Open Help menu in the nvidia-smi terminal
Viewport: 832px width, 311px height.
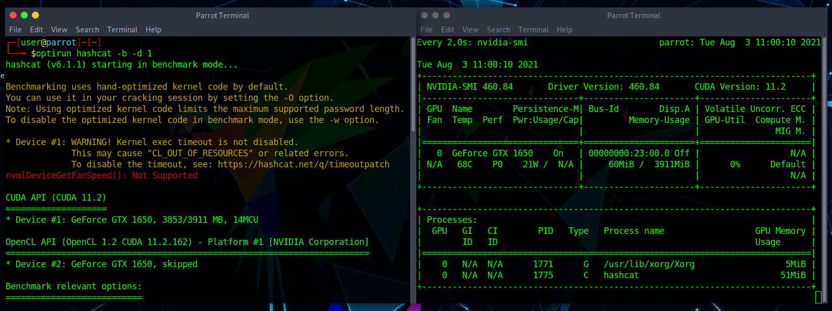(x=565, y=30)
